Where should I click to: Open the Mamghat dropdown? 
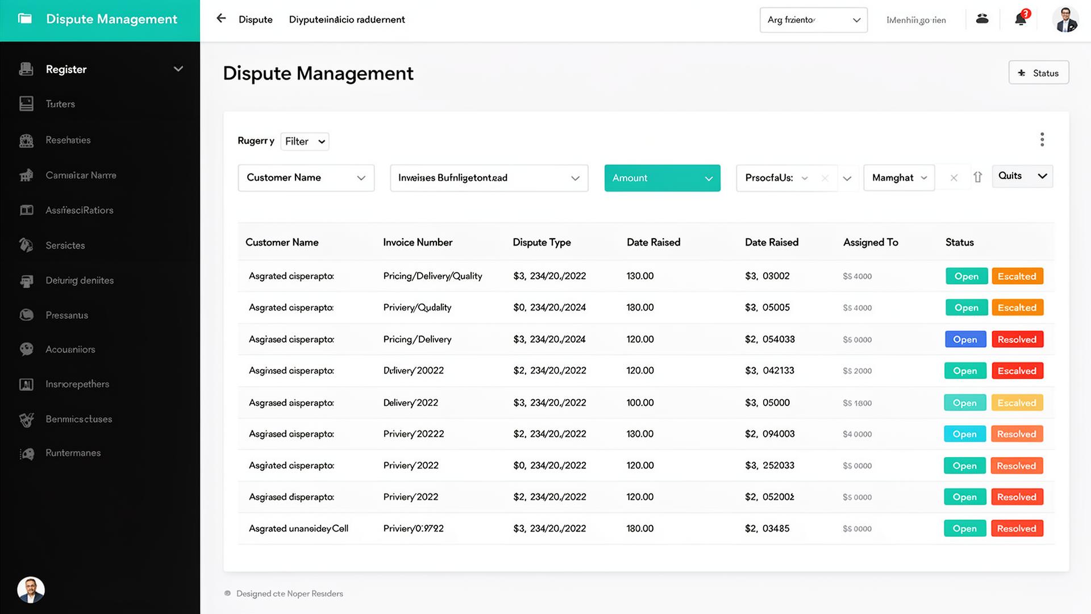[x=899, y=178]
